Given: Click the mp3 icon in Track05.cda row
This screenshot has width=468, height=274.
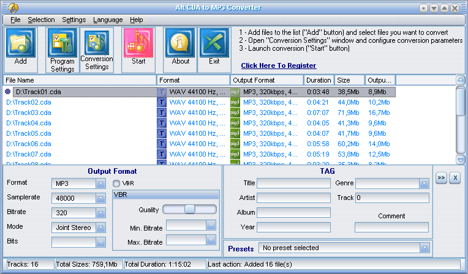Looking at the screenshot, I should pyautogui.click(x=235, y=133).
